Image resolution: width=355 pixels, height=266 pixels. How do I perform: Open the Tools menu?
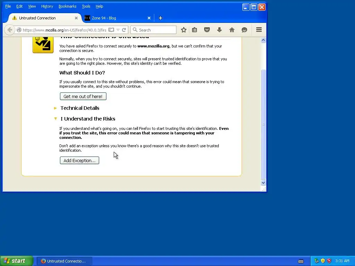point(86,6)
